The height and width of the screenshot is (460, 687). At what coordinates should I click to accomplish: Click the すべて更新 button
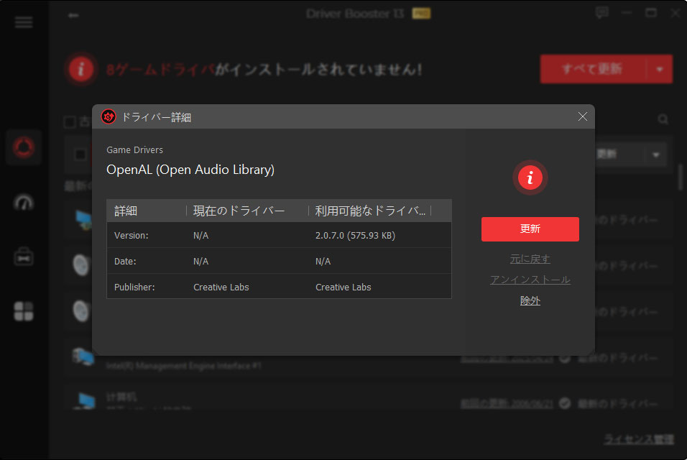click(593, 69)
